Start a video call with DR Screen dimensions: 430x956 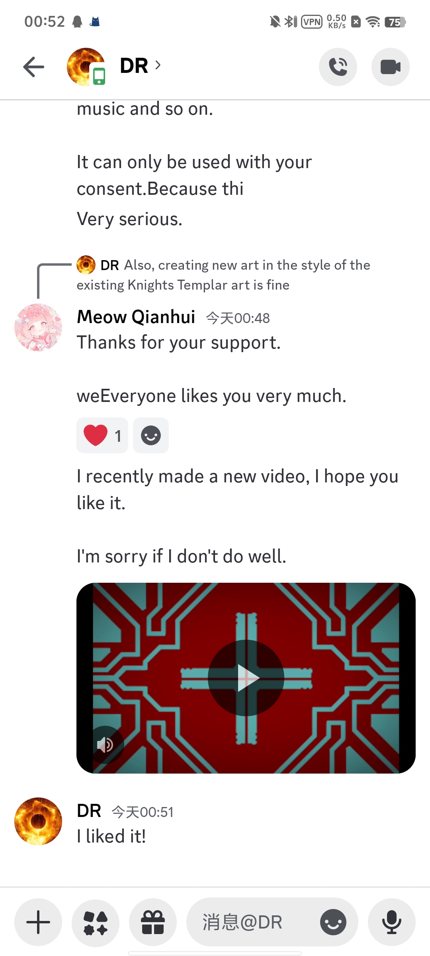pos(391,67)
